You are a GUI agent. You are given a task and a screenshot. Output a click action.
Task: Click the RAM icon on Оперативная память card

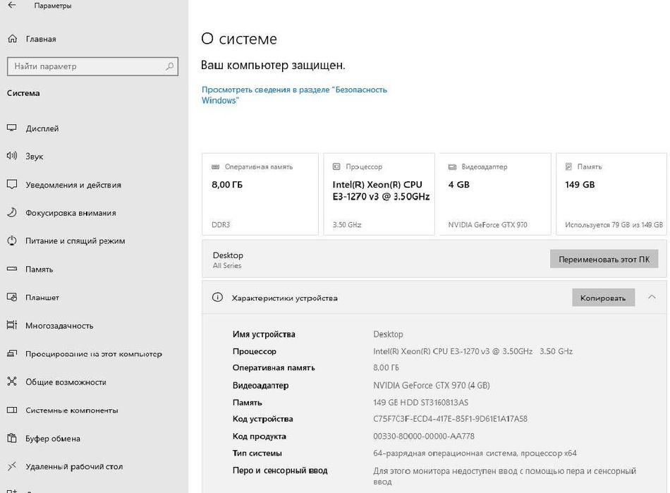(x=215, y=166)
